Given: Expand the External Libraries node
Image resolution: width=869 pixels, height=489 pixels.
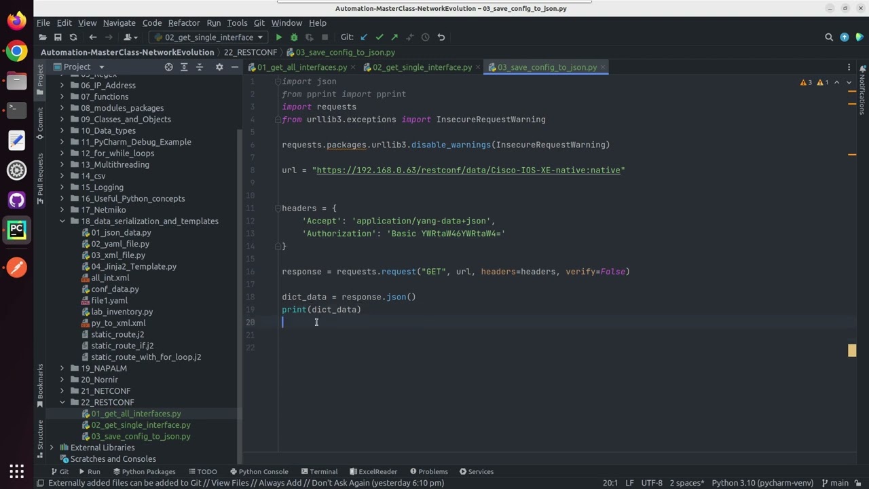Looking at the screenshot, I should (x=52, y=448).
